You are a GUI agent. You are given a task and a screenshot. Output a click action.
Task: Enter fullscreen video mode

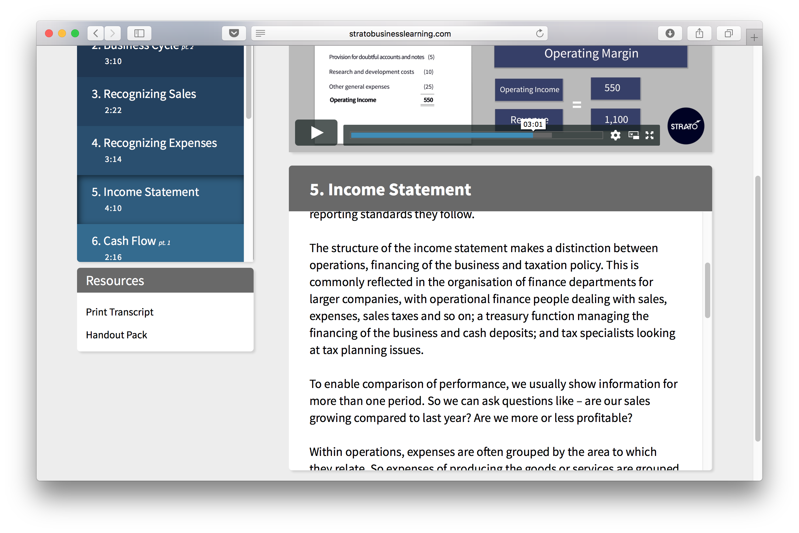pos(650,135)
